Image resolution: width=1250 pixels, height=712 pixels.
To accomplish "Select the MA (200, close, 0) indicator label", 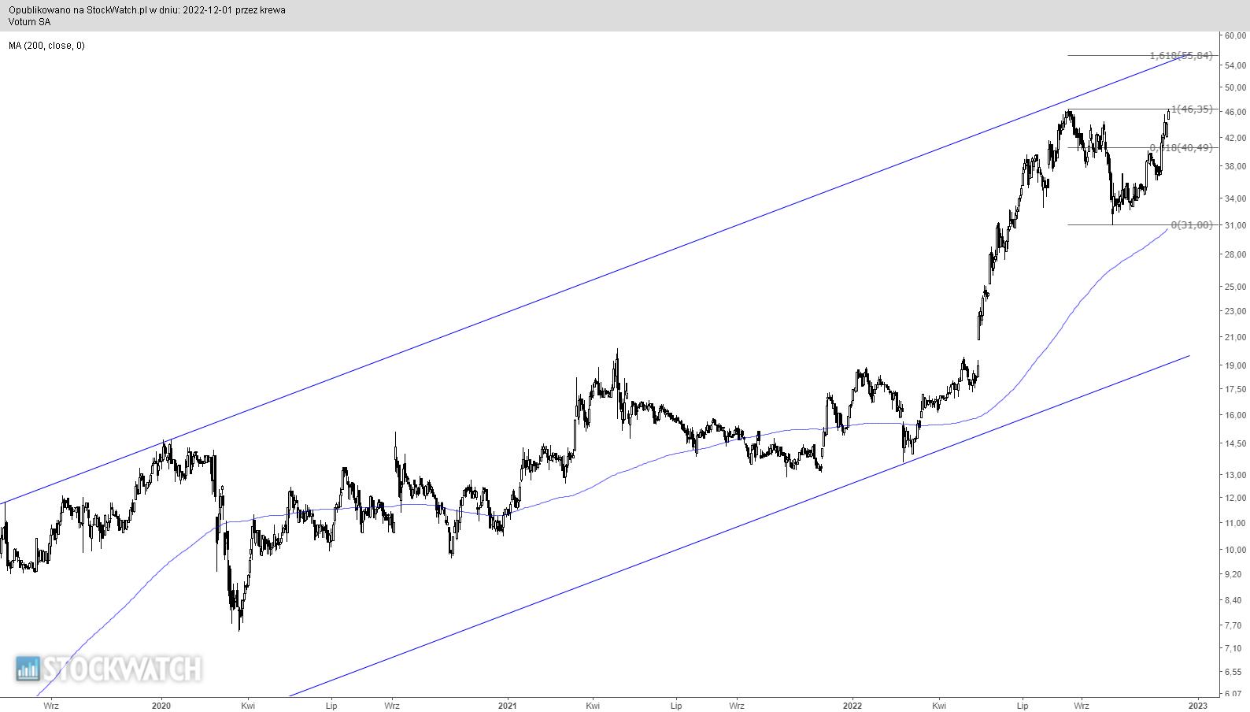I will pyautogui.click(x=47, y=46).
